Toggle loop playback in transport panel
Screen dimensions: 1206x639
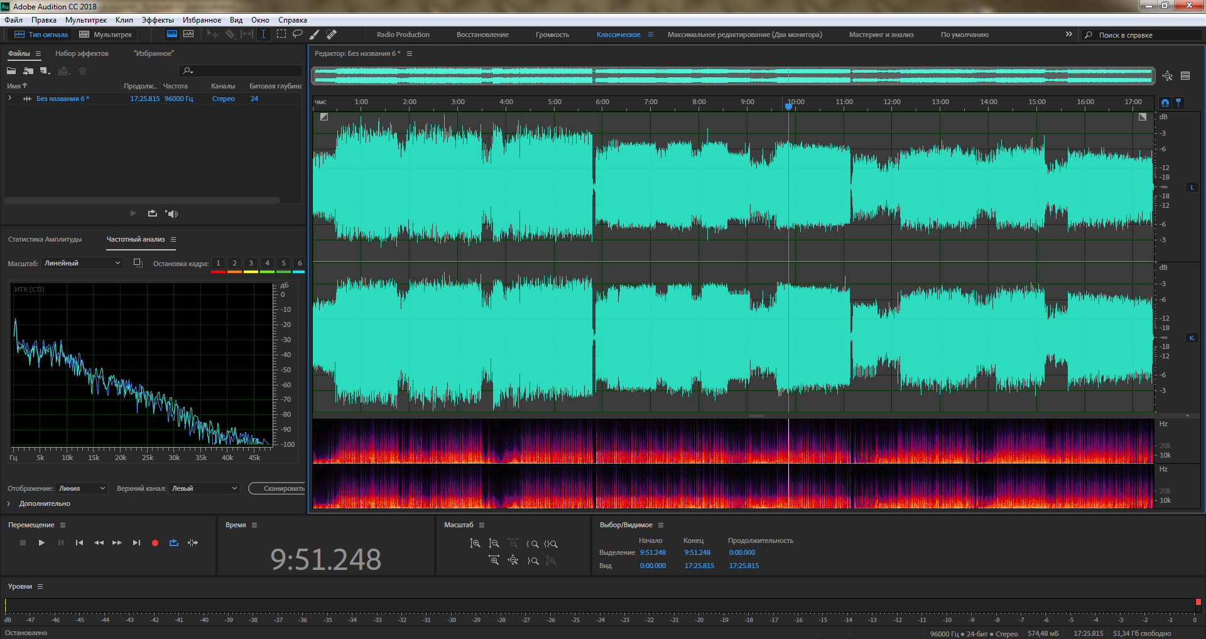174,543
